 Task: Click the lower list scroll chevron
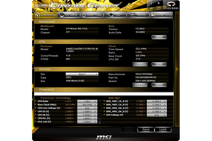click(x=100, y=119)
